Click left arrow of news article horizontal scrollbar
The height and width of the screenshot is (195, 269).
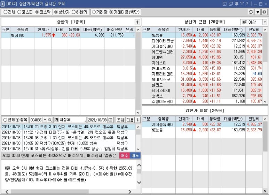coord(7,192)
